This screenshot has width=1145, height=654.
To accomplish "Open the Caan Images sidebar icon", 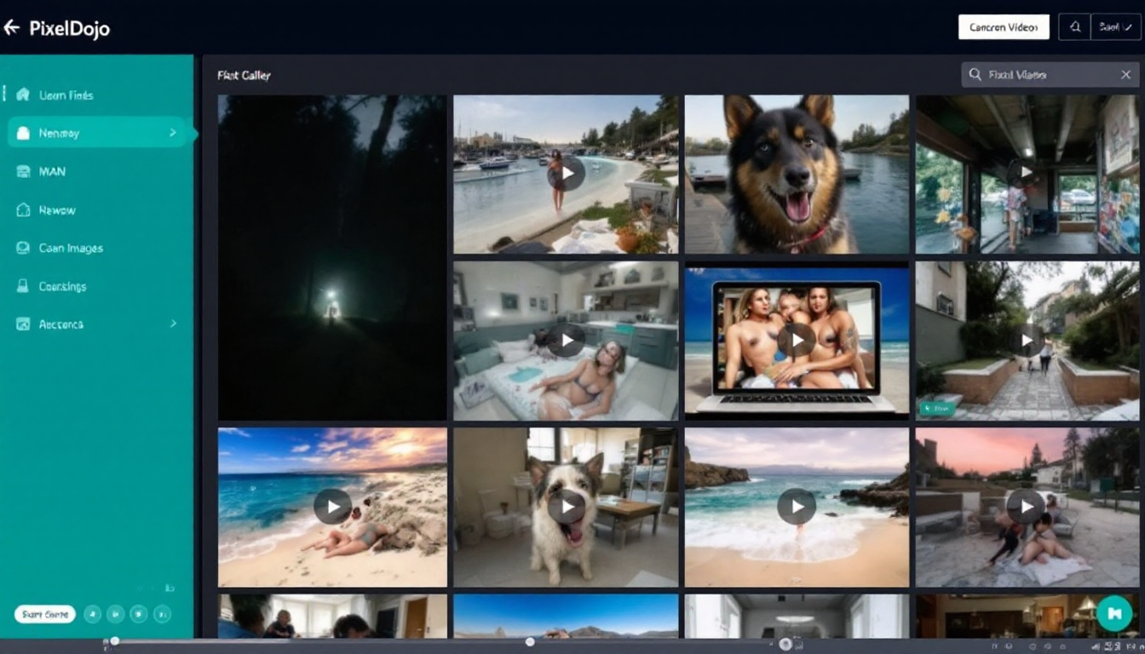I will tap(25, 248).
